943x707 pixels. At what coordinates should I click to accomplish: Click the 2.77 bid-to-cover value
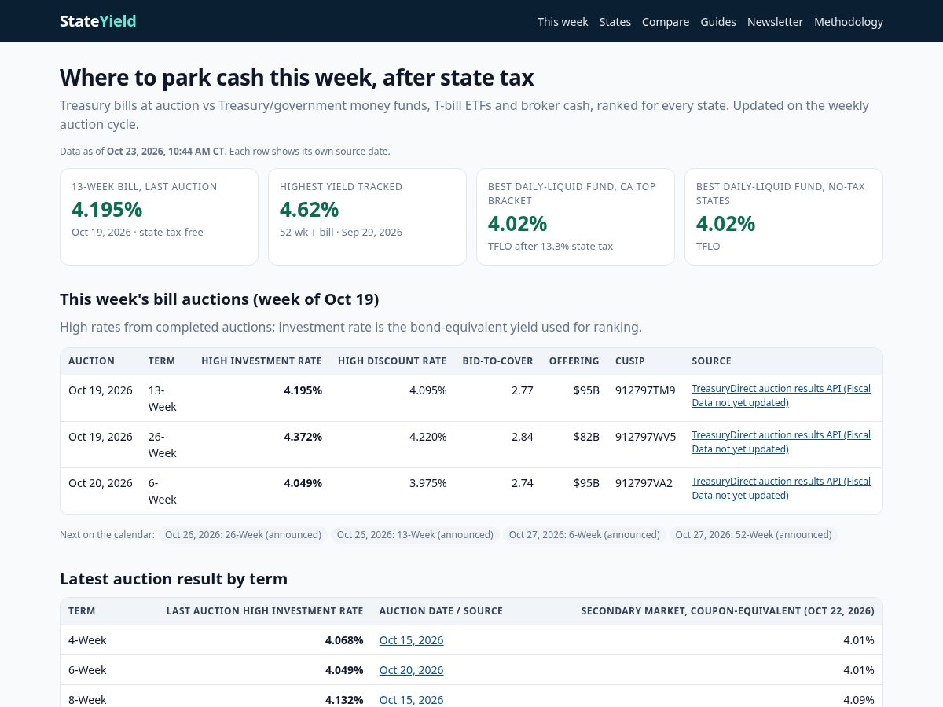click(523, 390)
